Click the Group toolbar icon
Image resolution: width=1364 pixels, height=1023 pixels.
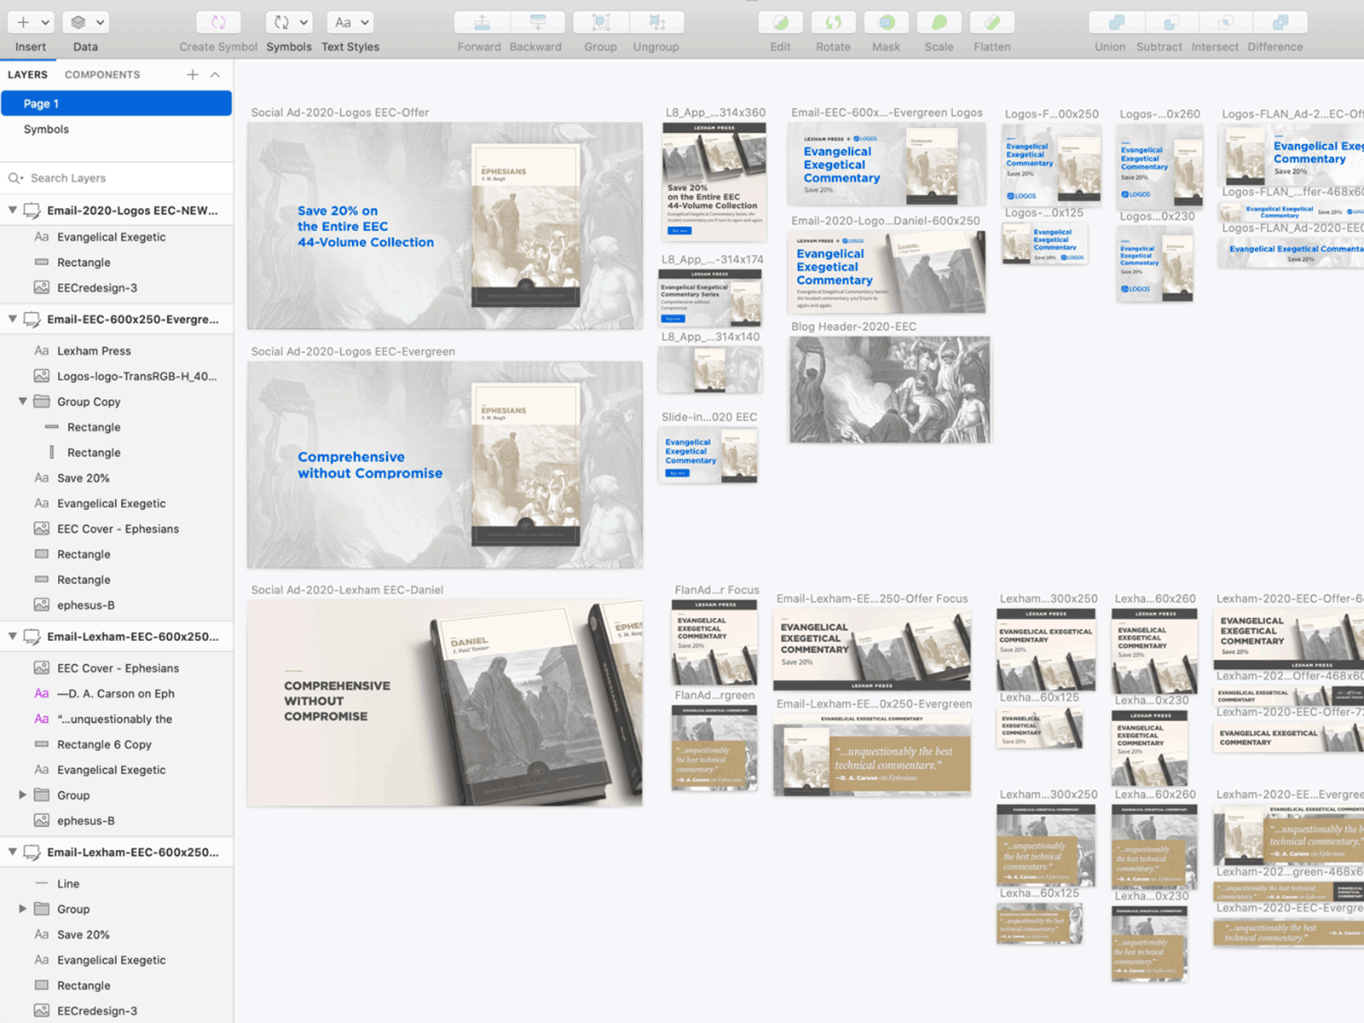click(600, 22)
